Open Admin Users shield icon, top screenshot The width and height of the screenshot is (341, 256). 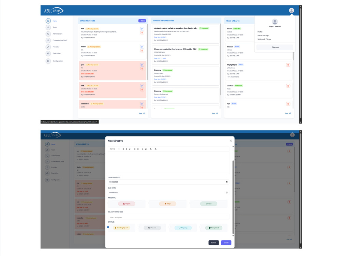tap(48, 34)
